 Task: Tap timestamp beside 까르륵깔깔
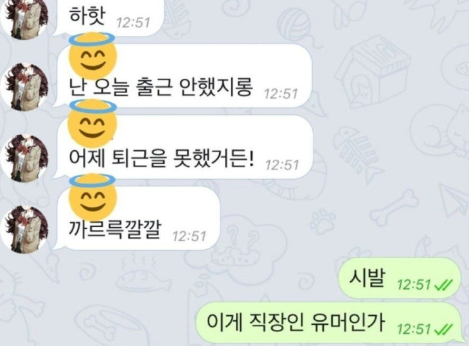[190, 236]
